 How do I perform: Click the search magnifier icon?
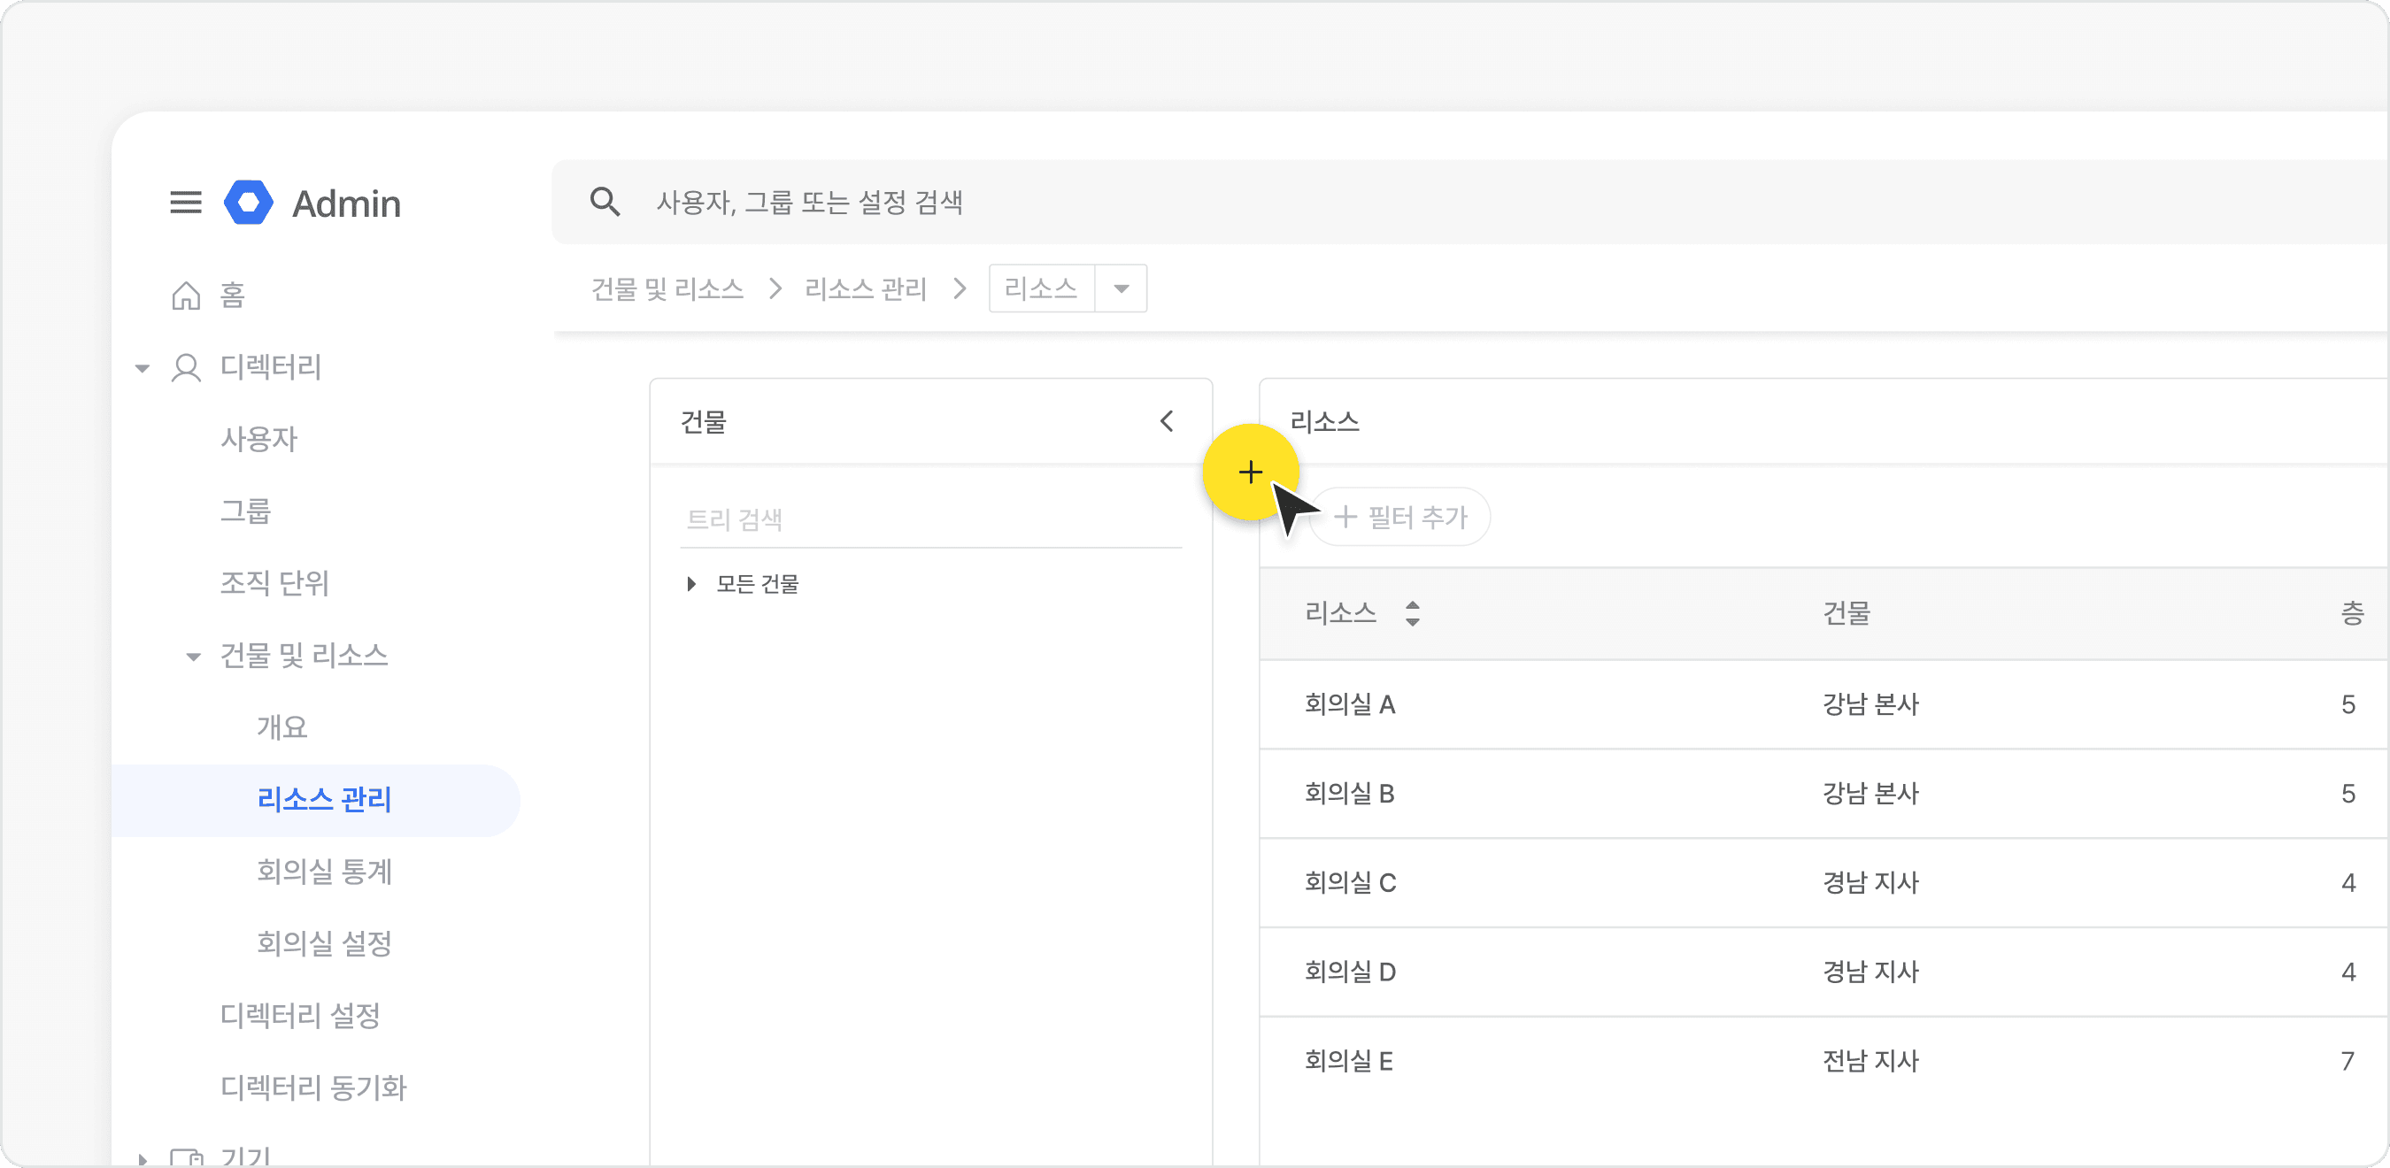point(605,202)
